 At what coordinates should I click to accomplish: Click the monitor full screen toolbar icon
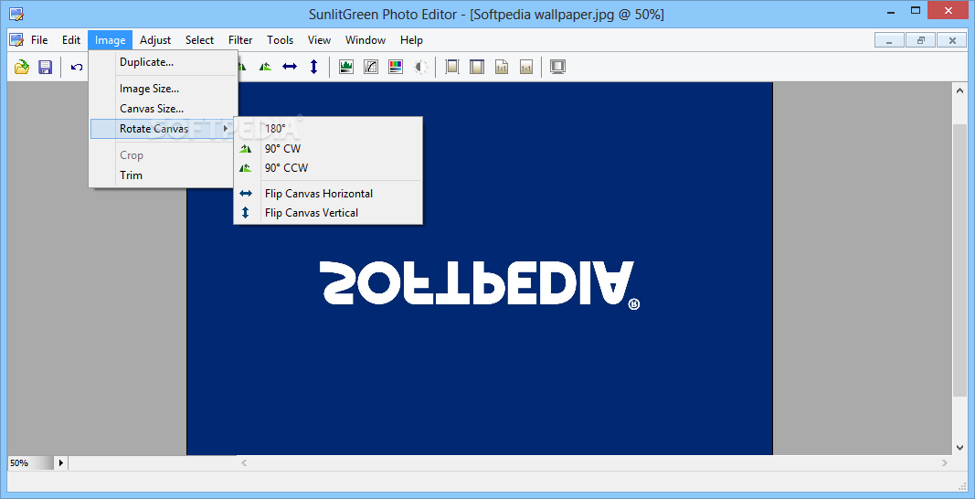557,67
